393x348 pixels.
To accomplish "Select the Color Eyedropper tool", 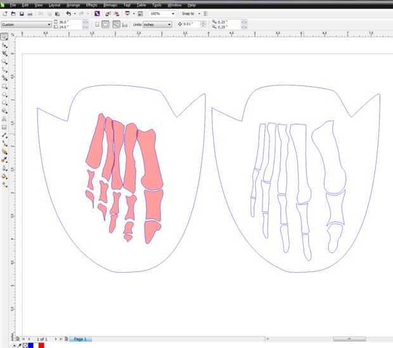I will pos(4,160).
